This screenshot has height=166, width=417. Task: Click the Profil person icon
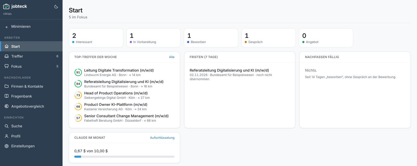coord(7,136)
